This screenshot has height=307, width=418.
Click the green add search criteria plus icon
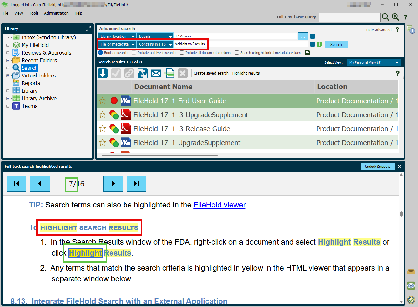click(x=319, y=44)
